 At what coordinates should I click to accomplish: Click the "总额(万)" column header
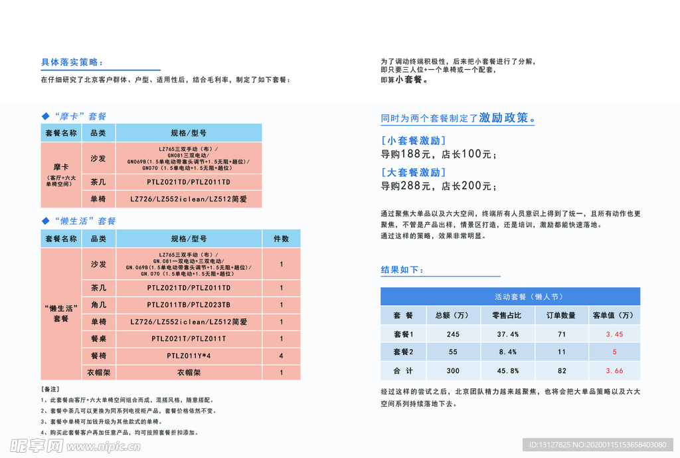click(454, 316)
